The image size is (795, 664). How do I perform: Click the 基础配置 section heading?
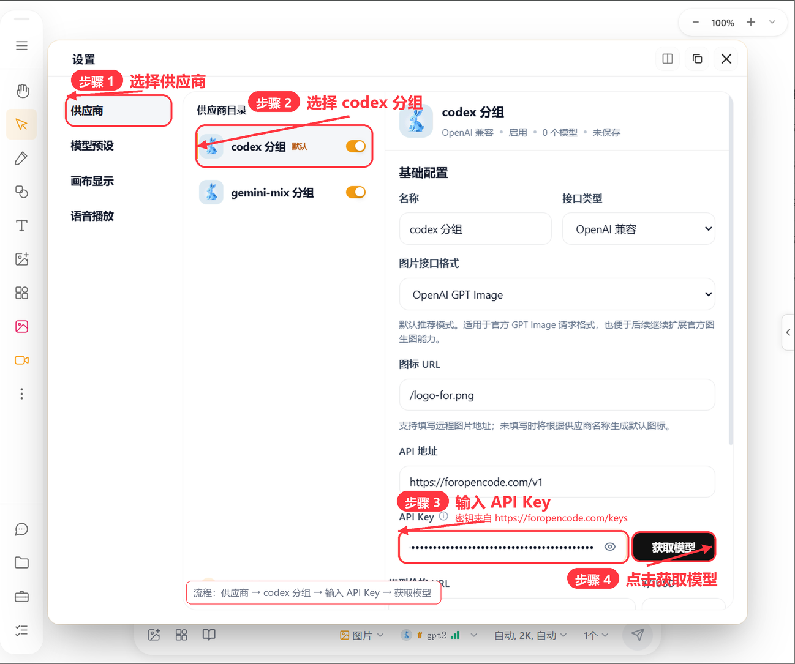[423, 173]
